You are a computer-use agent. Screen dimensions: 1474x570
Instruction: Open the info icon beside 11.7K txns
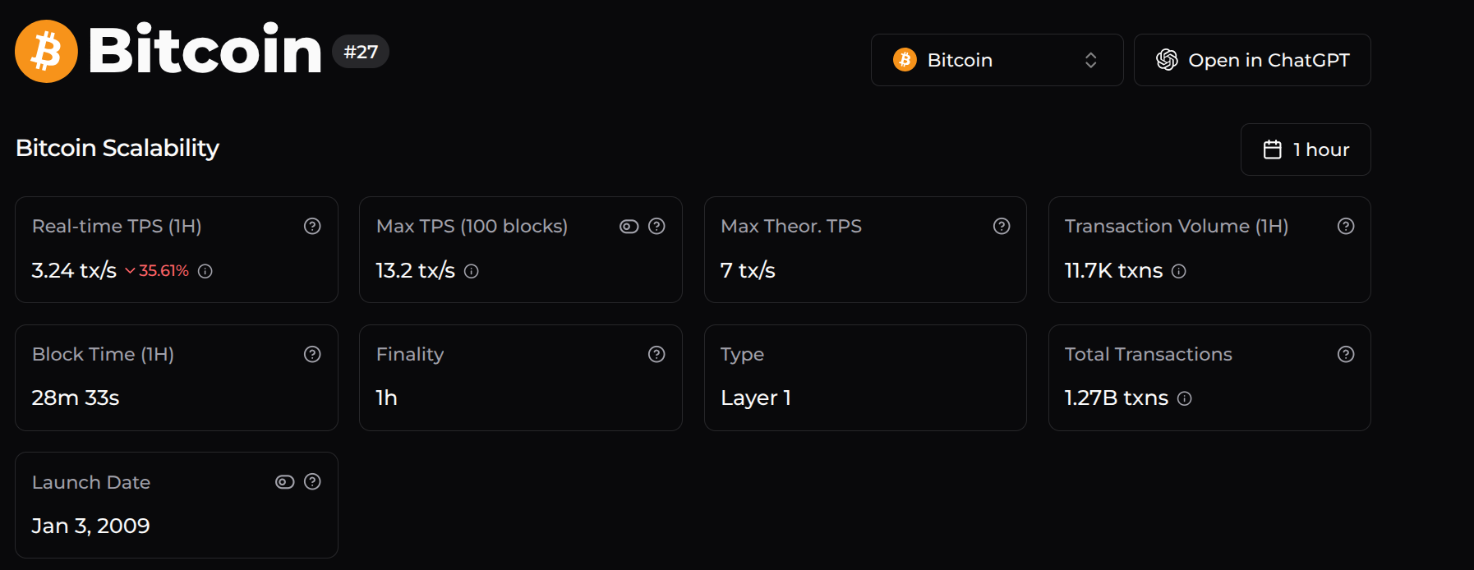(x=1178, y=271)
